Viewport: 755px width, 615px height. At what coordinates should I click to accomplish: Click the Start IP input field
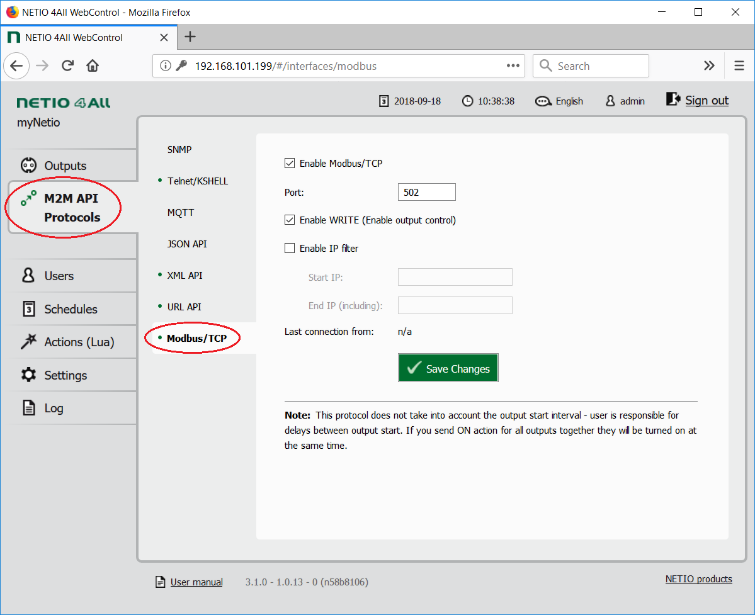(455, 277)
